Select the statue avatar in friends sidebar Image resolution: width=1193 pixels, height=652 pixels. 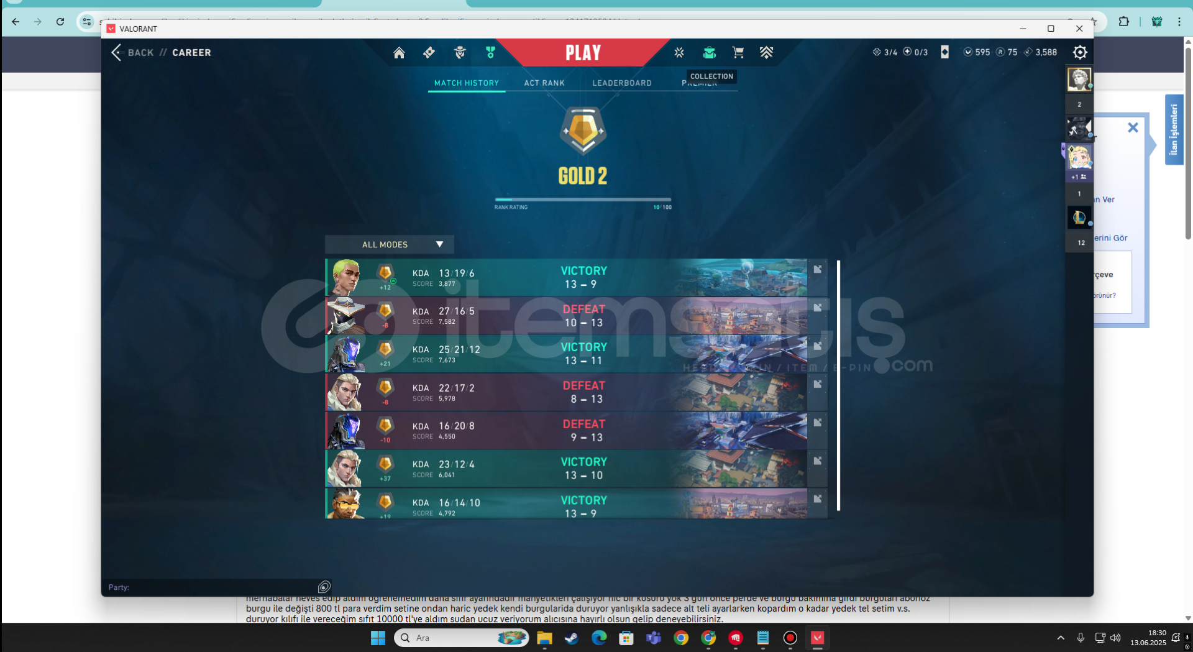pyautogui.click(x=1079, y=80)
